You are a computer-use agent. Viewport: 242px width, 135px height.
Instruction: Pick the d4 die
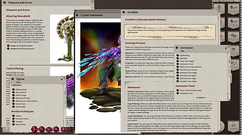[70, 129]
